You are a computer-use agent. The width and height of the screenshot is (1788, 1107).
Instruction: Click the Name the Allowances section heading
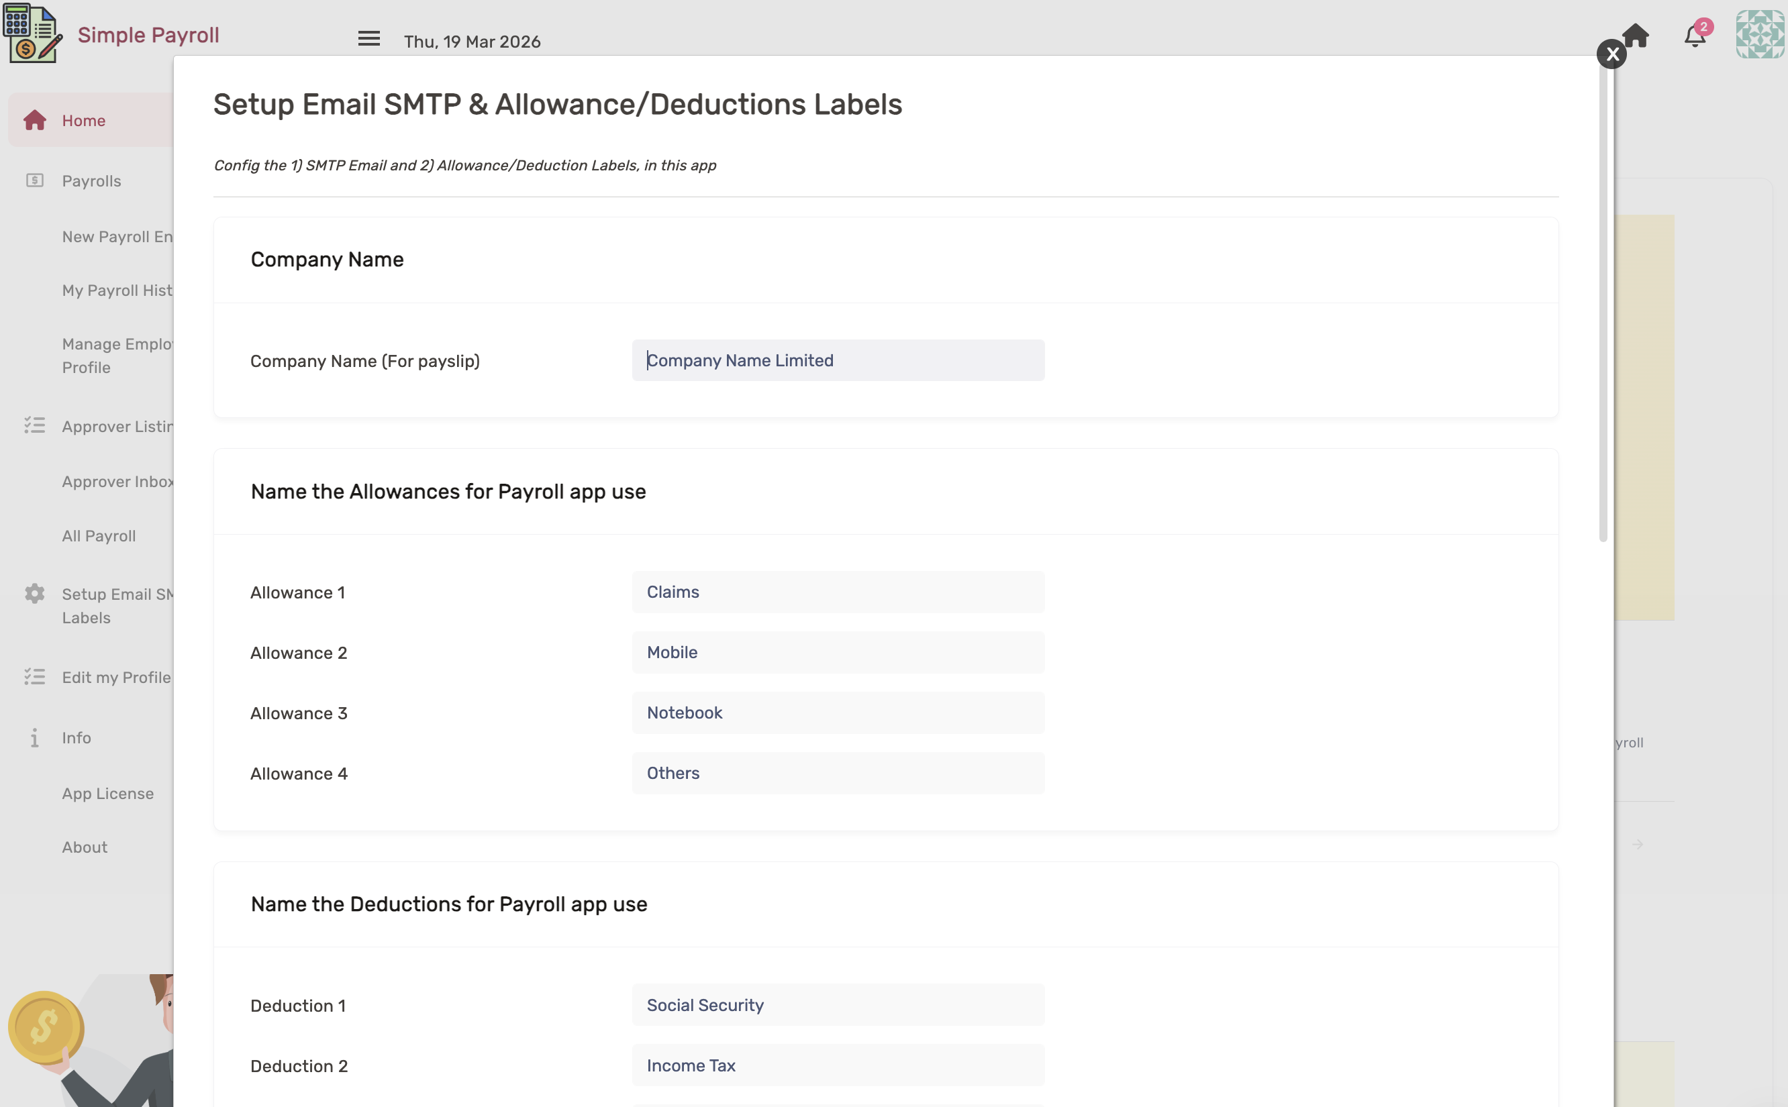pyautogui.click(x=448, y=491)
